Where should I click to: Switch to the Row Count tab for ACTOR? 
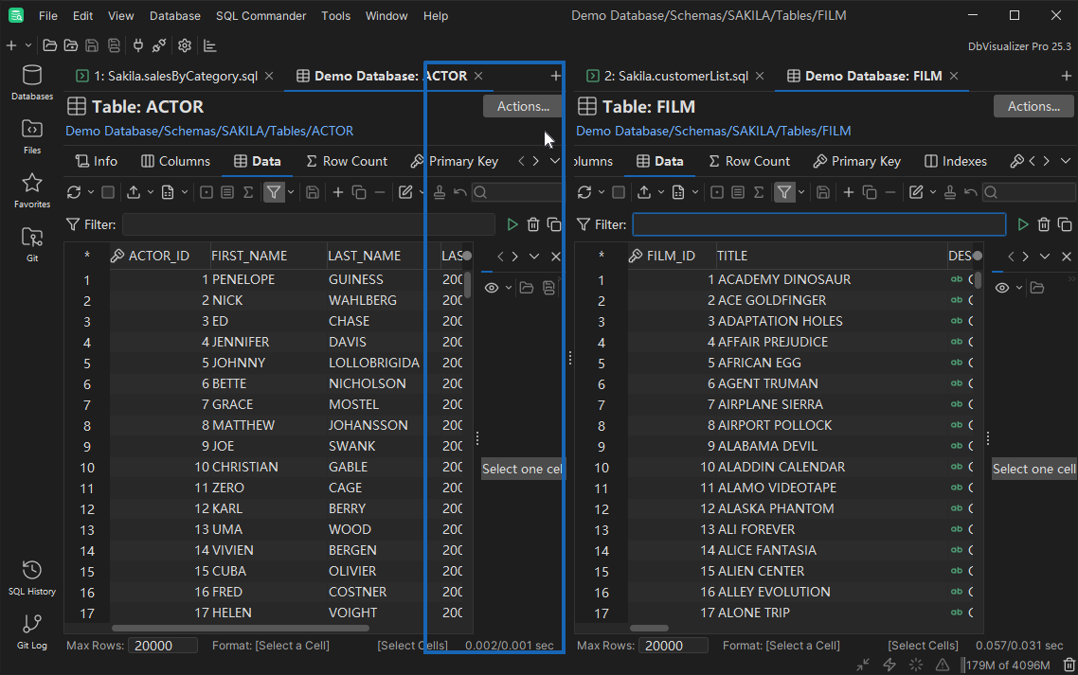347,161
